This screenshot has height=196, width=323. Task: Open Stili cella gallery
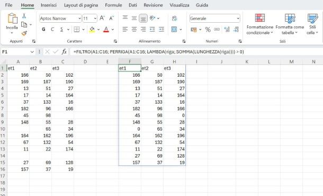pyautogui.click(x=312, y=24)
